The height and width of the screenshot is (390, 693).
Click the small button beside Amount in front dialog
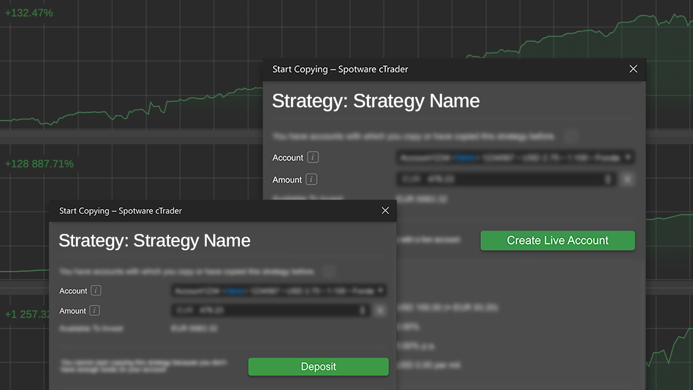point(380,310)
